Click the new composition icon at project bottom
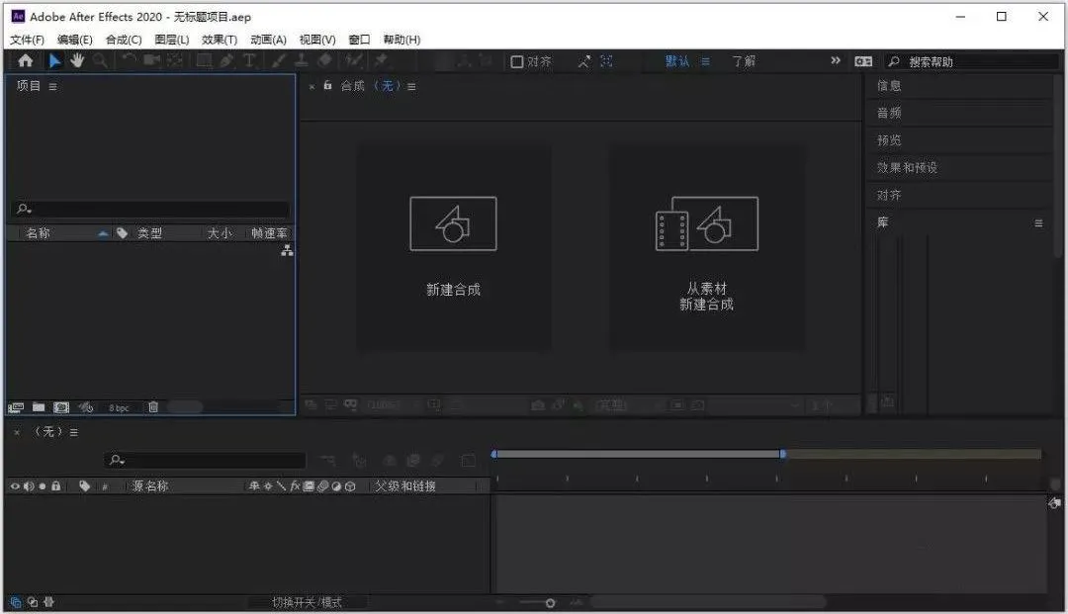The width and height of the screenshot is (1068, 614). (x=61, y=407)
